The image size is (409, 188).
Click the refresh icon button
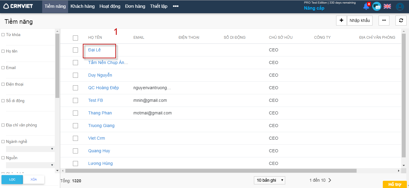pyautogui.click(x=401, y=20)
